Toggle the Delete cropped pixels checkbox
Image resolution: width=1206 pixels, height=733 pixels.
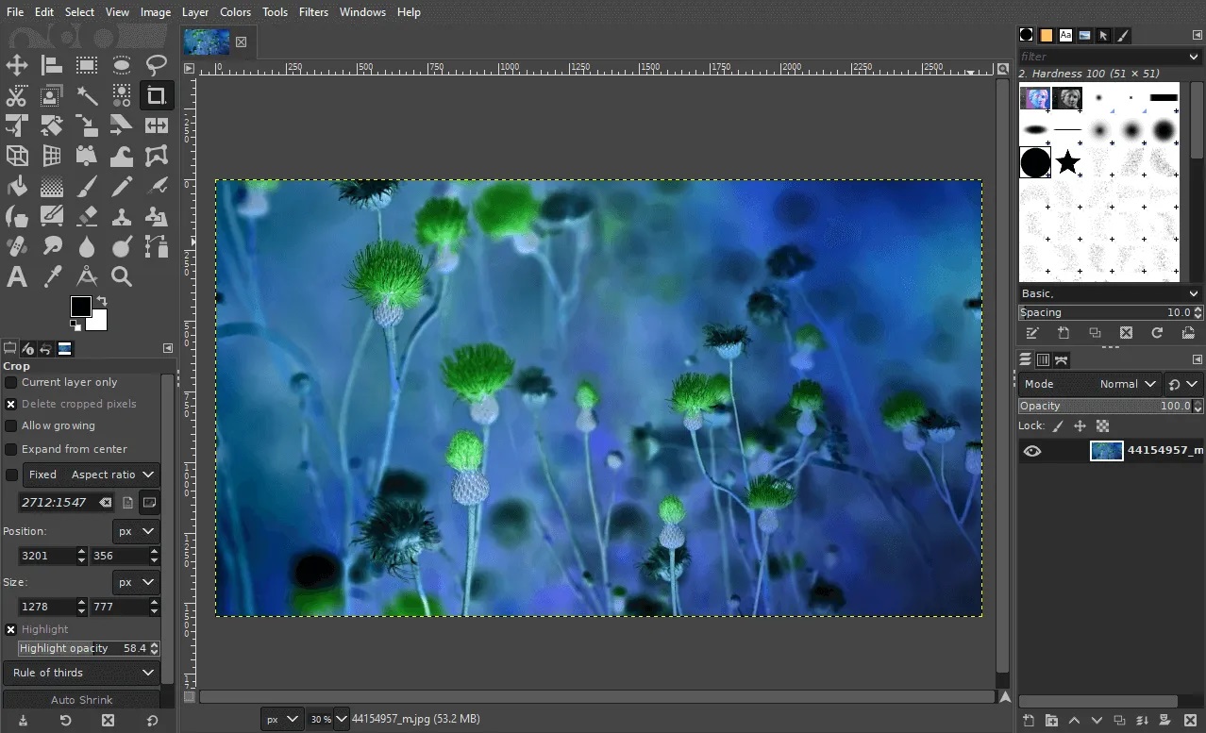[x=10, y=404]
